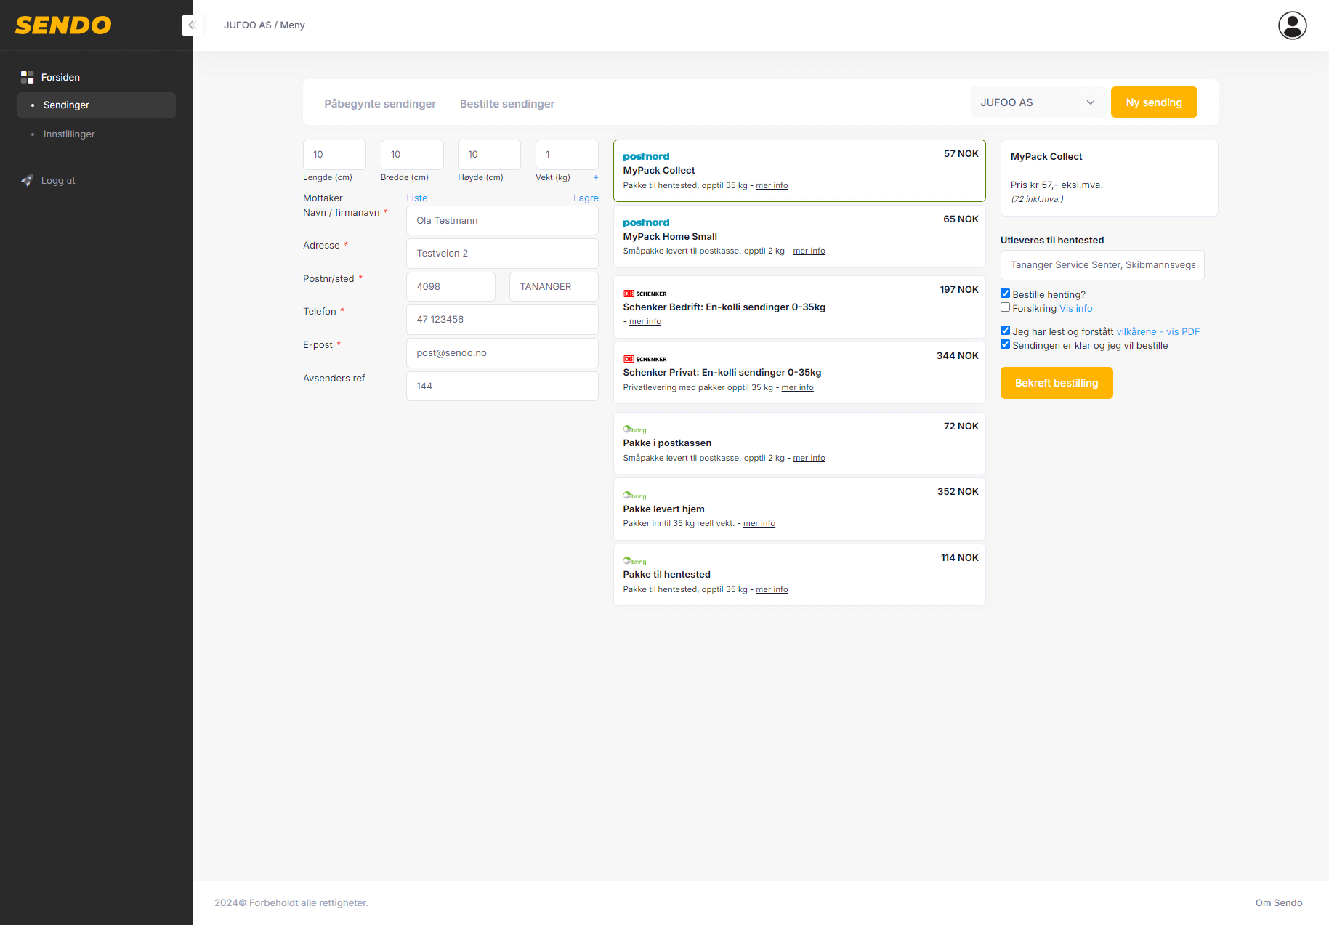Click the Avsenders ref field

[502, 386]
